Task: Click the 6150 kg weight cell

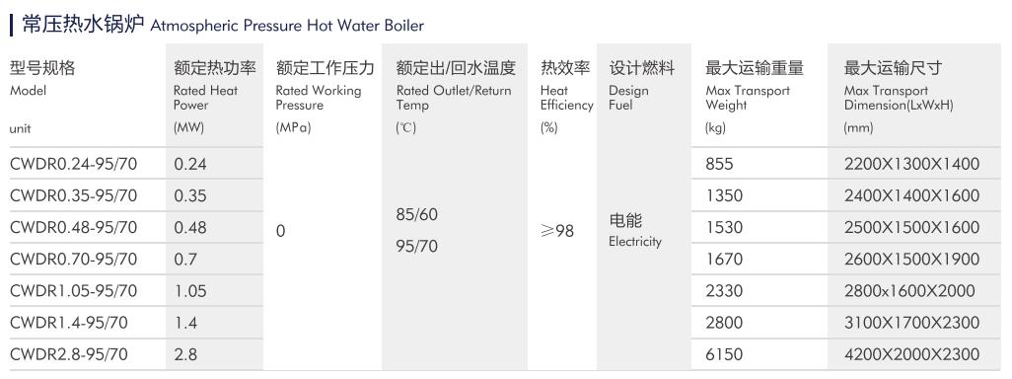Action: click(x=724, y=354)
